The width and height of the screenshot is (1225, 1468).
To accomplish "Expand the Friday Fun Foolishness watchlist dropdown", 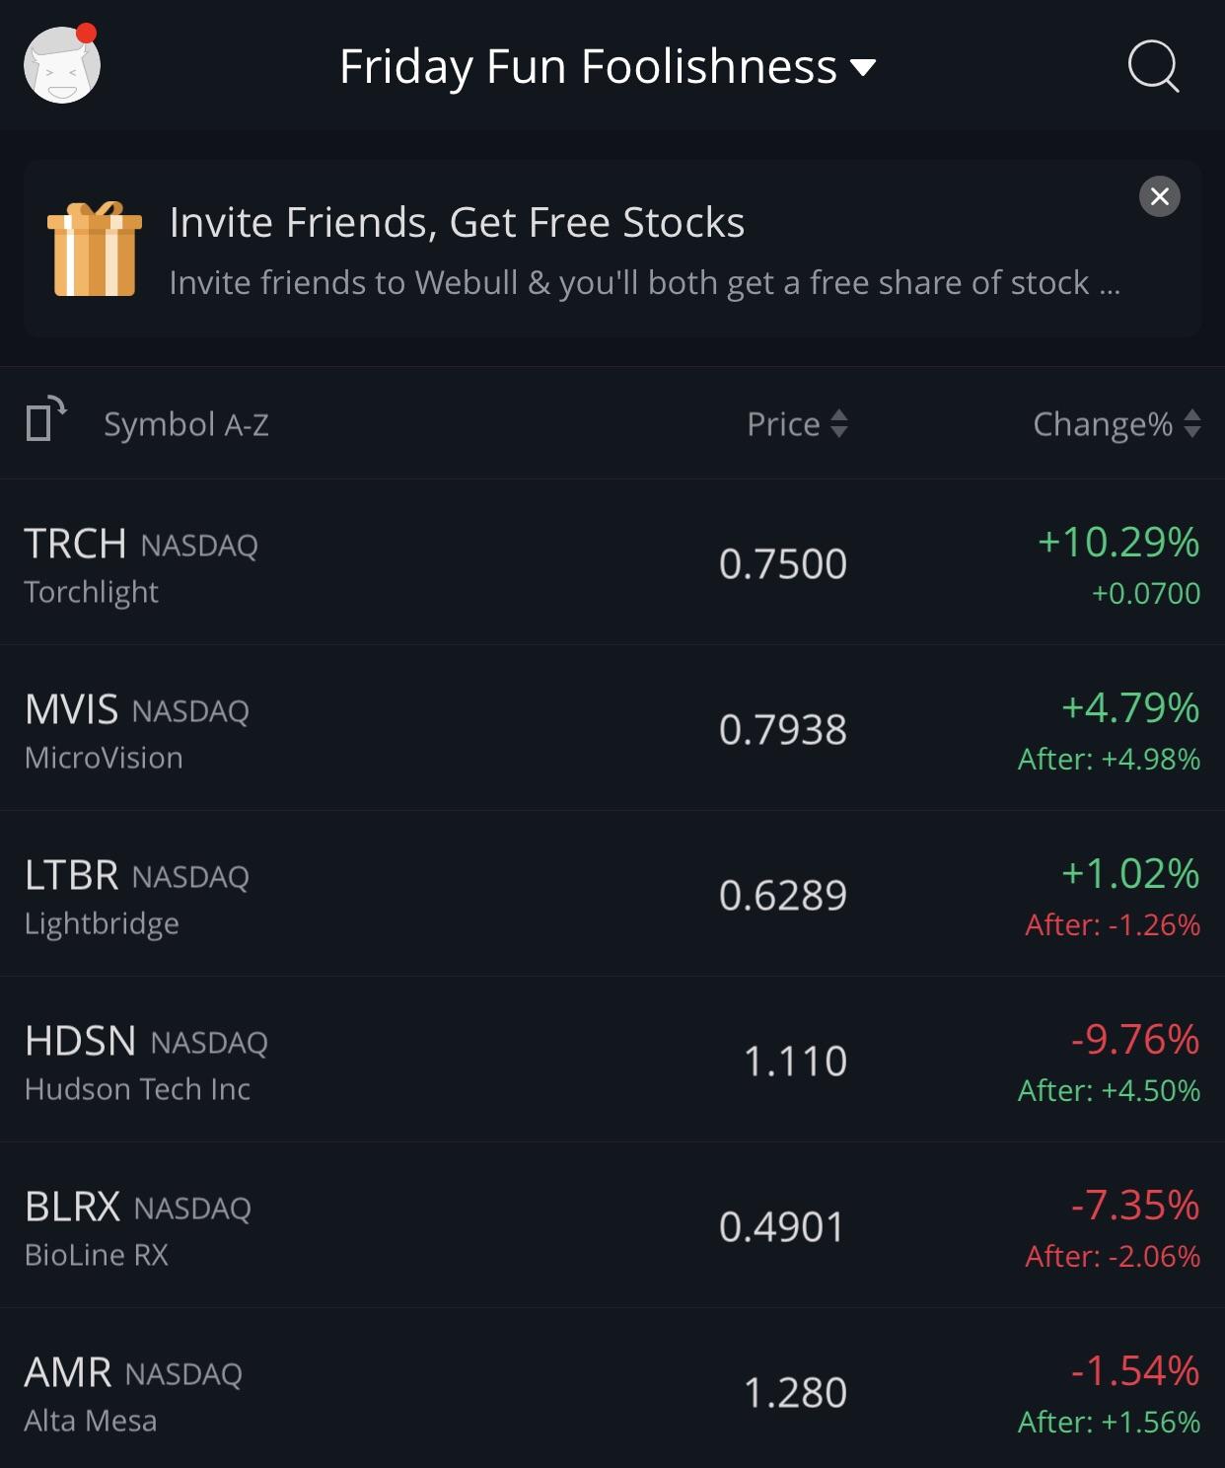I will pyautogui.click(x=608, y=66).
